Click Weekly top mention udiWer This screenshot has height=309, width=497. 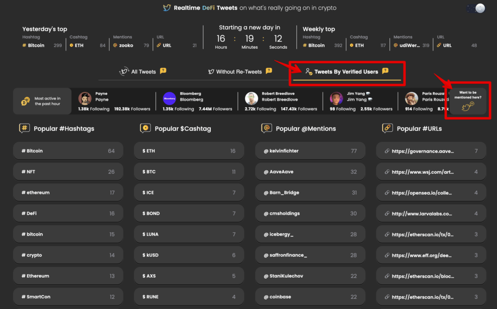pos(412,45)
